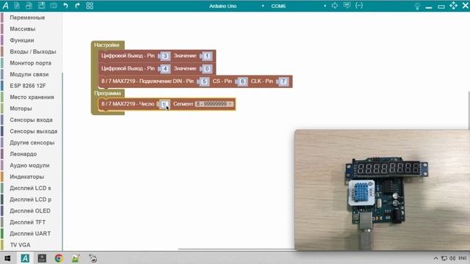Image resolution: width=470 pixels, height=264 pixels.
Task: Select the Место хранения category
Action: pos(32,98)
